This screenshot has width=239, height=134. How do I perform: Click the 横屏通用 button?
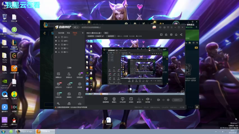[x=111, y=36]
